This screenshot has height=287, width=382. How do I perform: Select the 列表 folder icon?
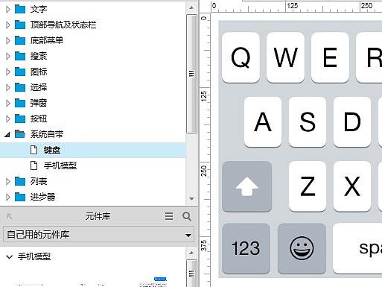coord(20,182)
